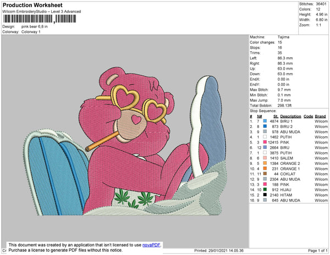This screenshot has width=330, height=255.
Task: Click the BIRU swatch in stop 6
Action: pyautogui.click(x=265, y=147)
